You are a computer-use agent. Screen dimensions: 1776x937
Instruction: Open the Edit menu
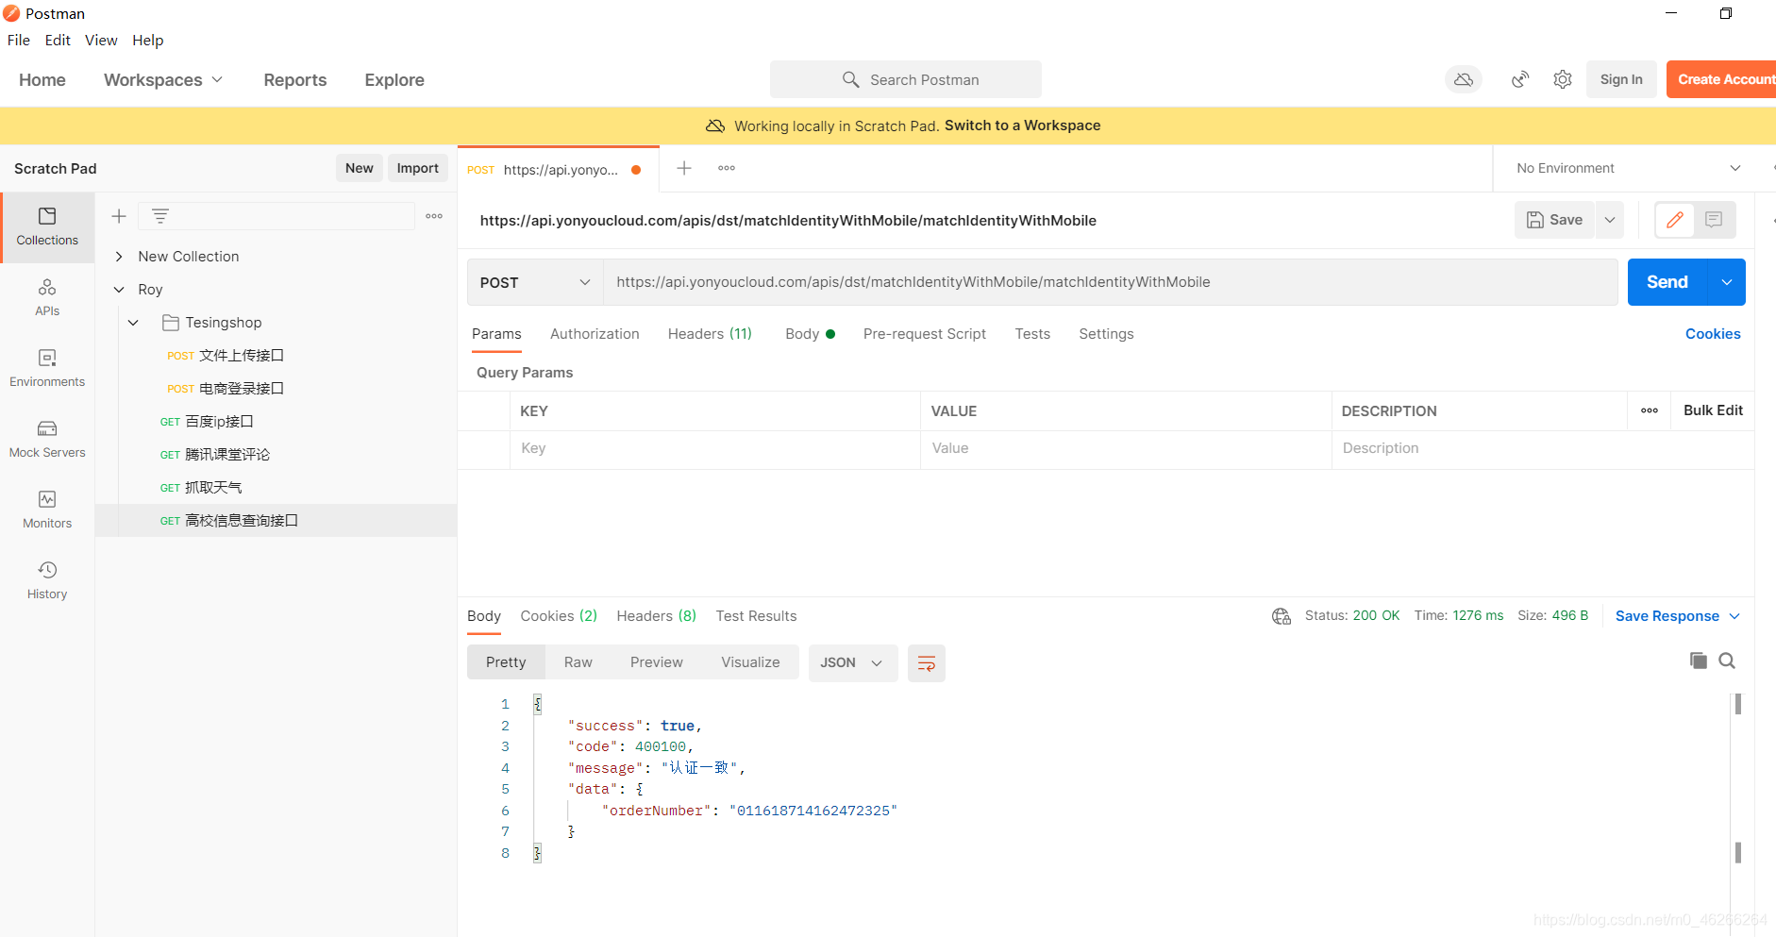[58, 40]
